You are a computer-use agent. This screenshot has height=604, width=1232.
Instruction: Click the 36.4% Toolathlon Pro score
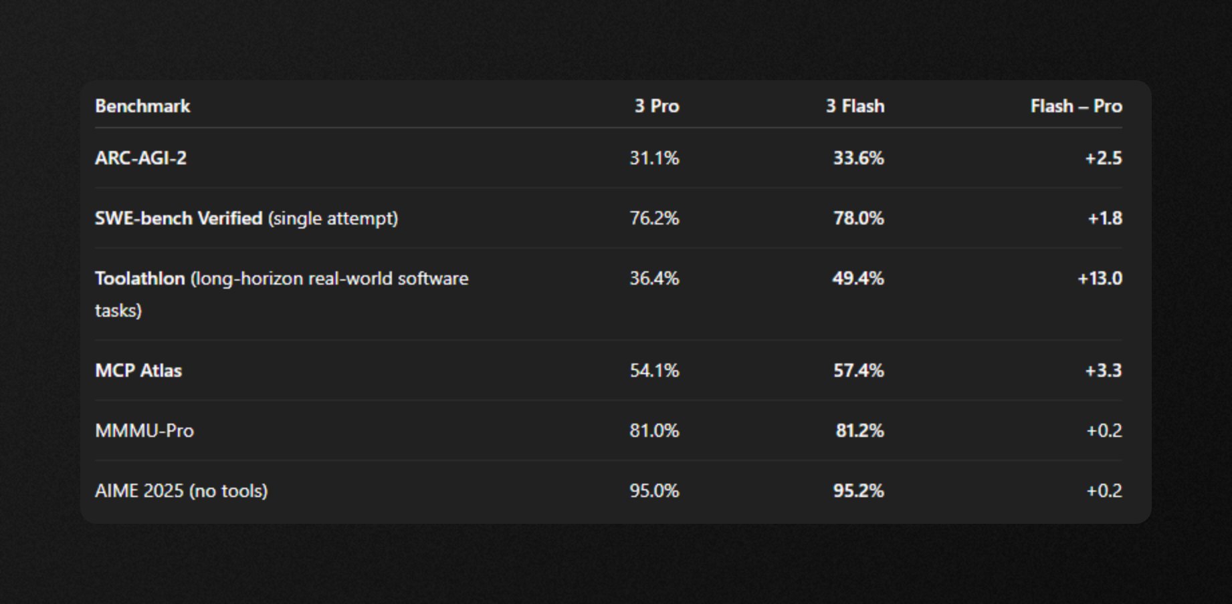653,279
